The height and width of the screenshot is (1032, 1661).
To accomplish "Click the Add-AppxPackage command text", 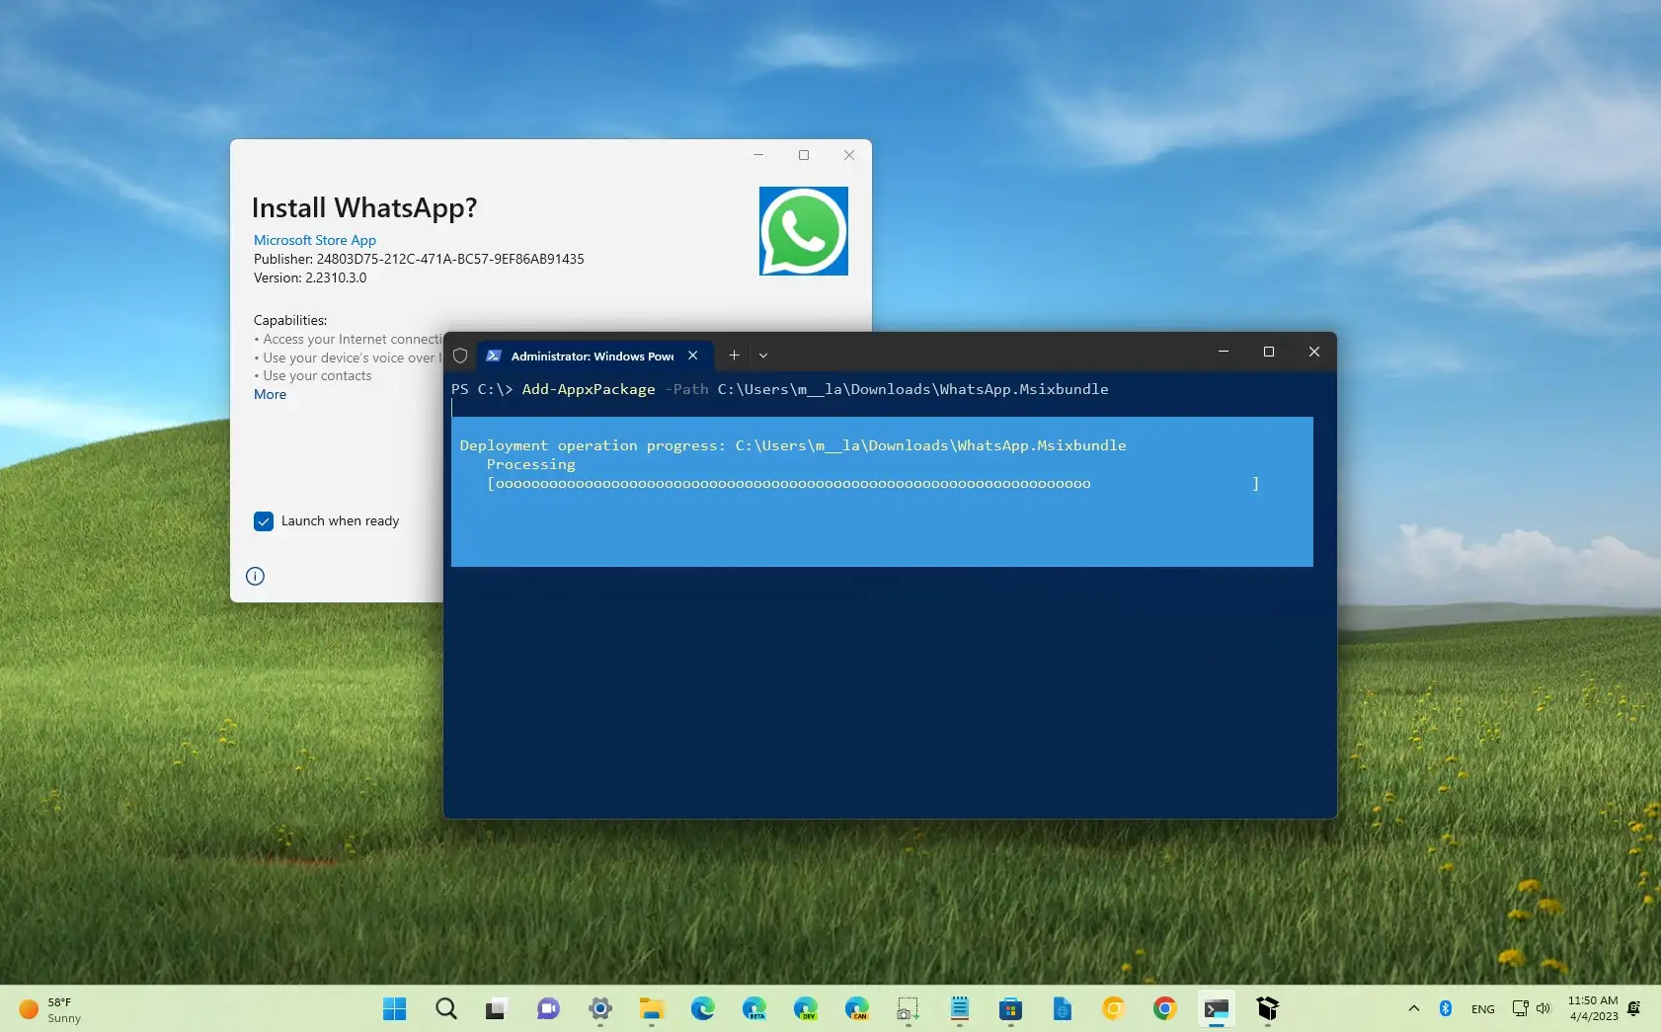I will tap(589, 389).
